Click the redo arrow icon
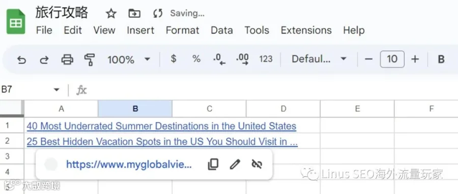The image size is (458, 194). point(44,60)
